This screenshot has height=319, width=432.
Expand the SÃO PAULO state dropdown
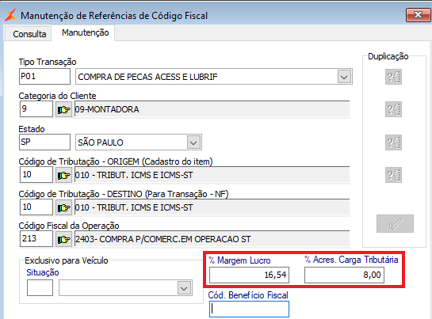pos(193,142)
